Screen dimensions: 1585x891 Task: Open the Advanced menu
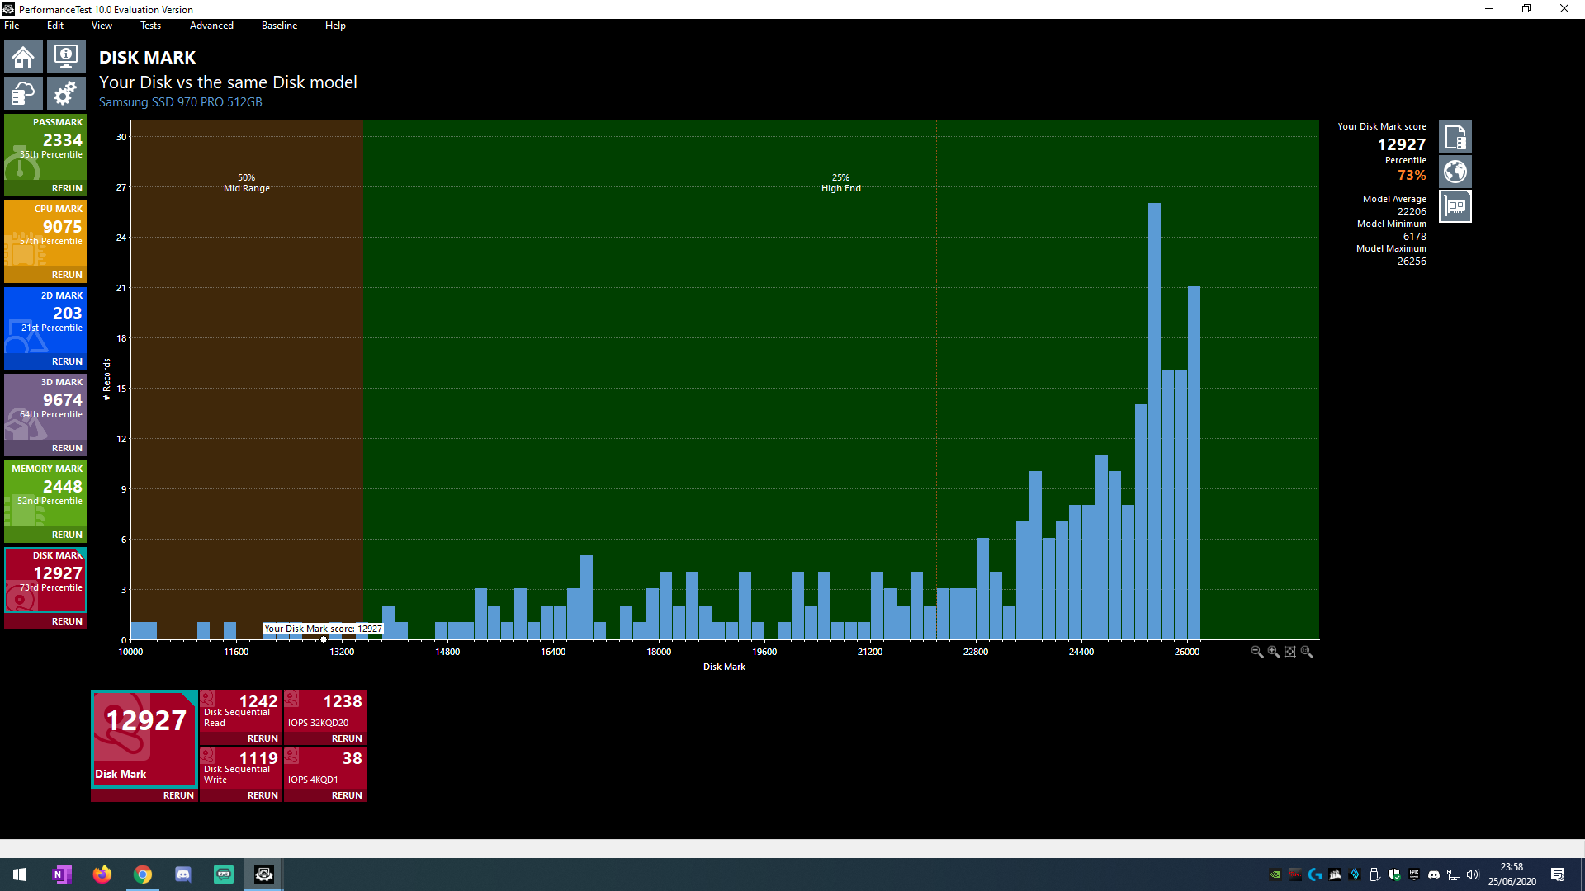click(x=211, y=26)
